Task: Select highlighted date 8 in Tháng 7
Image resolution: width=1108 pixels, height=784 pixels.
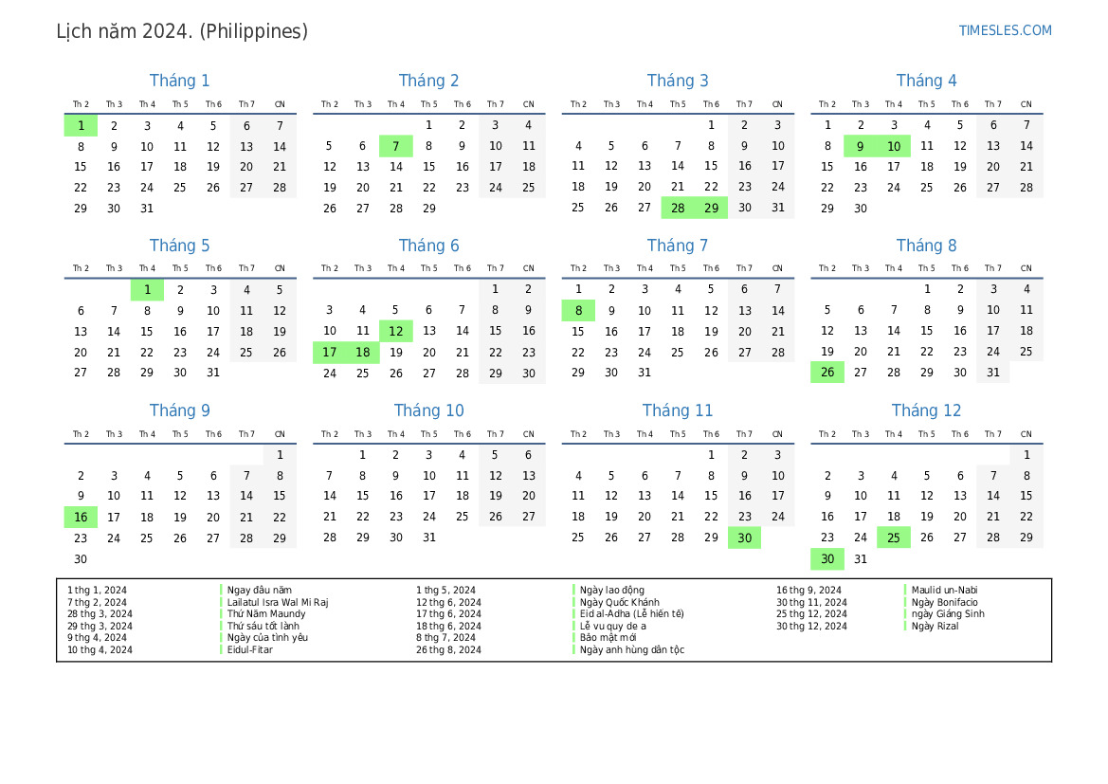Action: click(578, 311)
